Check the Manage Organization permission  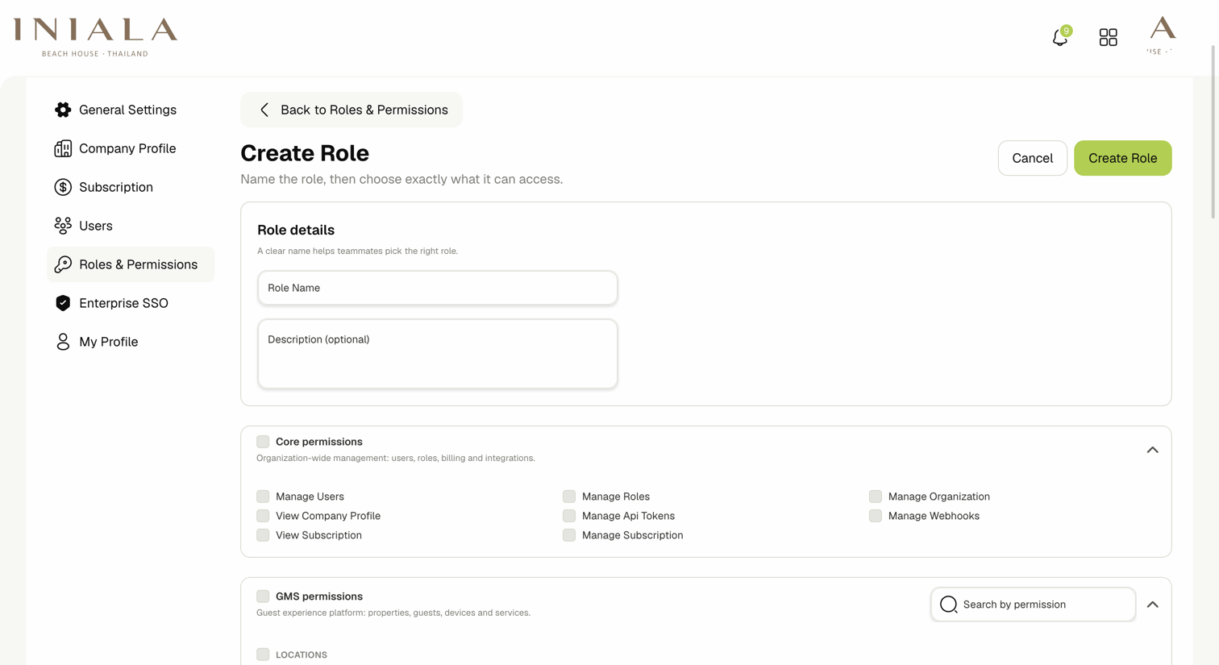click(876, 497)
